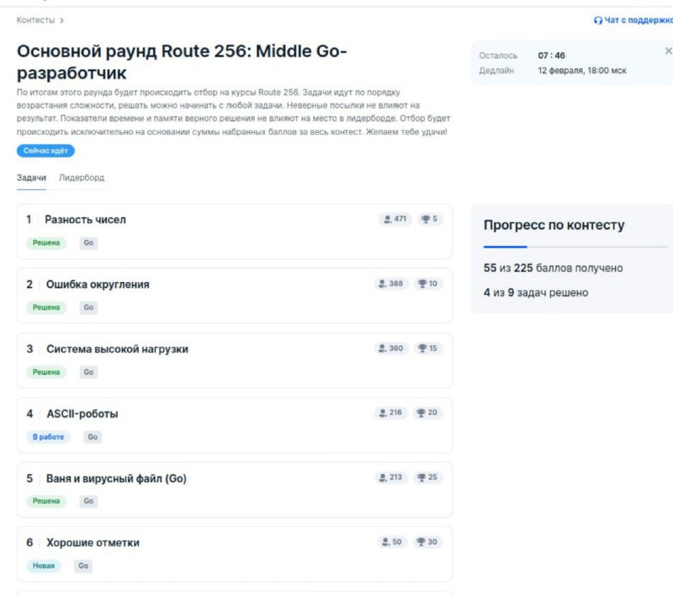The image size is (673, 596).
Task: Open task 6 Хорошие отметки
Action: point(93,543)
